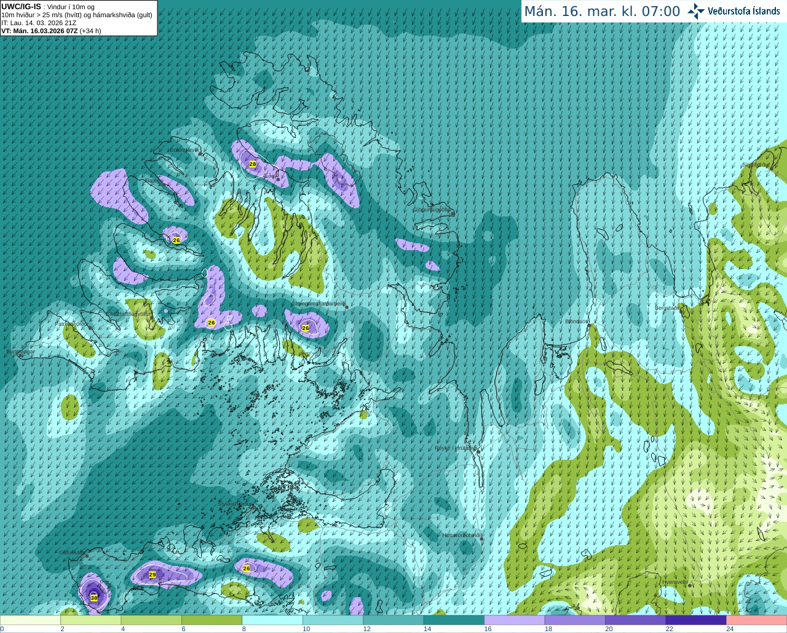Click the 'IT: Lau. 14. 03. 2026 21Z' line

(39, 23)
